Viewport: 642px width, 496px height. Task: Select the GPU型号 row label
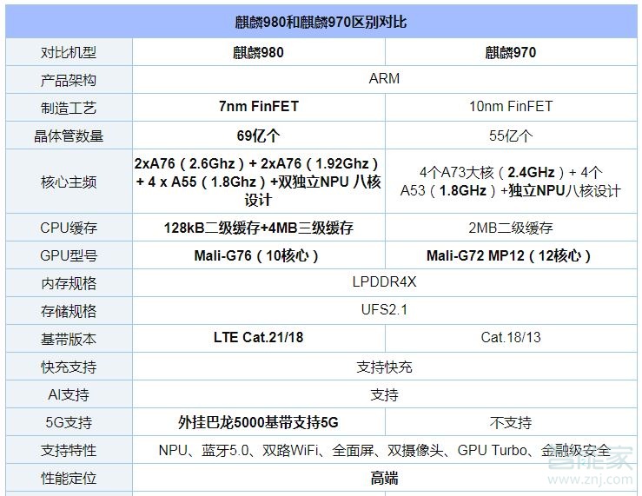69,255
